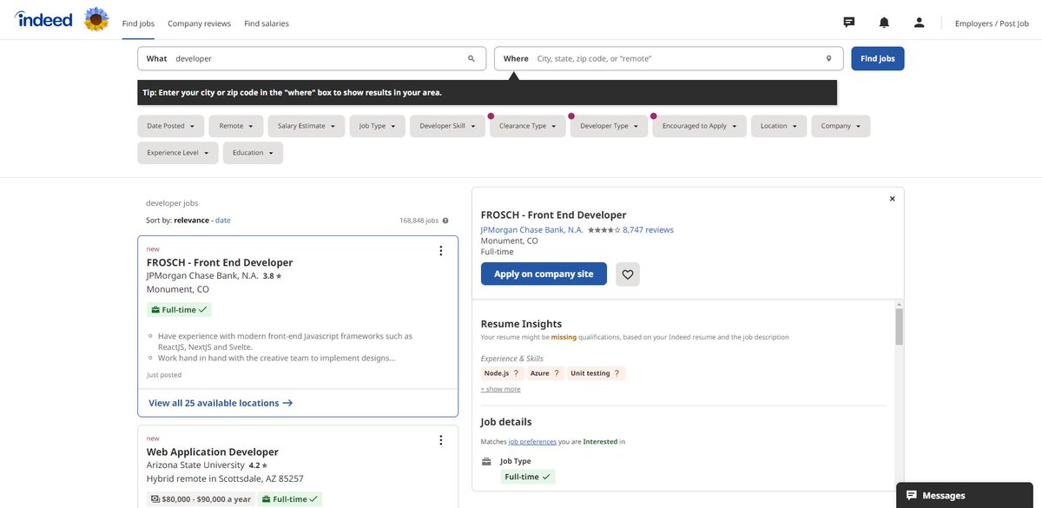Open the user account profile icon

point(919,23)
